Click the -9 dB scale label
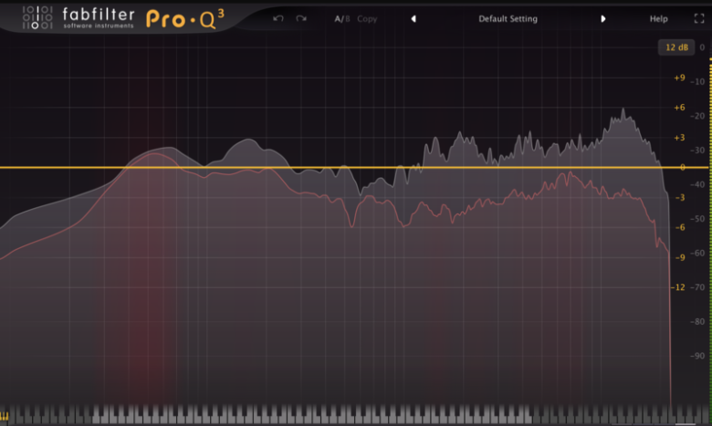Viewport: 712px width, 426px height. [680, 257]
